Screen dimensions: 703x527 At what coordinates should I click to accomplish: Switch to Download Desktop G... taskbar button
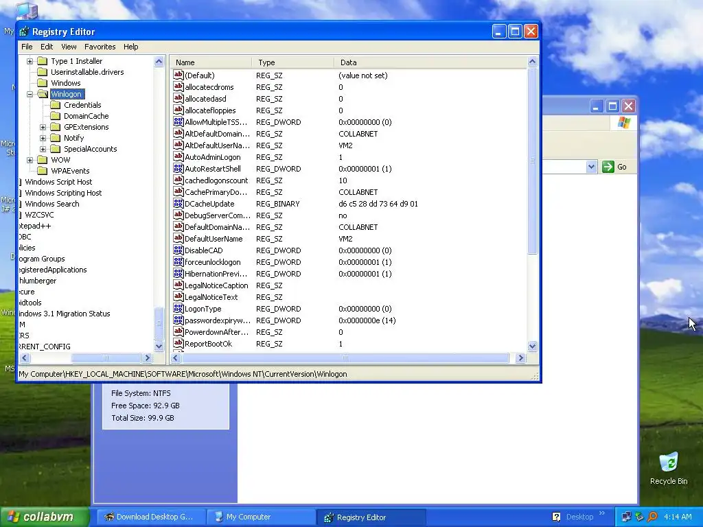pos(152,517)
